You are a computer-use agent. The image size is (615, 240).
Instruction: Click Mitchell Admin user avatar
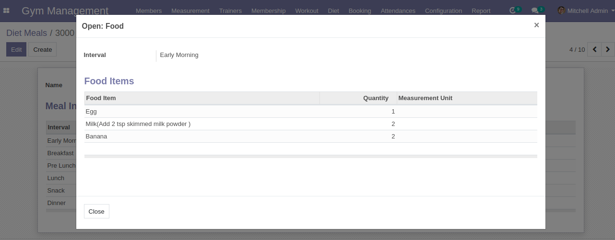(561, 11)
